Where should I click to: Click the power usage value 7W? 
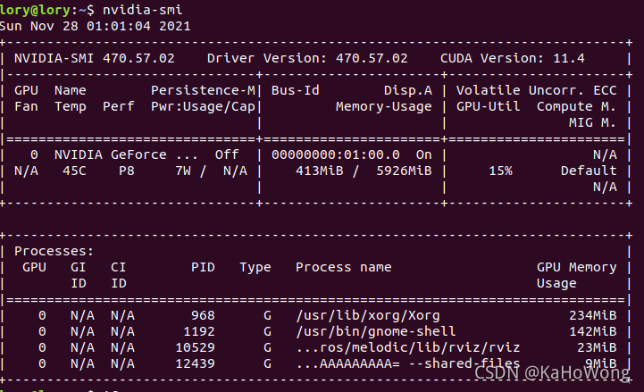pyautogui.click(x=183, y=171)
